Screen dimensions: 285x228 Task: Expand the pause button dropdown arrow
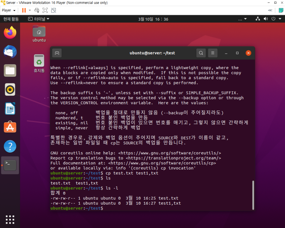30,10
